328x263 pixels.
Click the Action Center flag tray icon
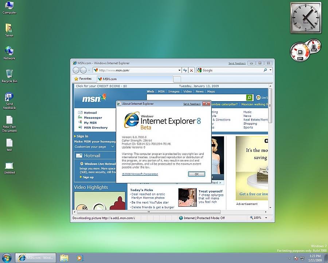(x=296, y=258)
